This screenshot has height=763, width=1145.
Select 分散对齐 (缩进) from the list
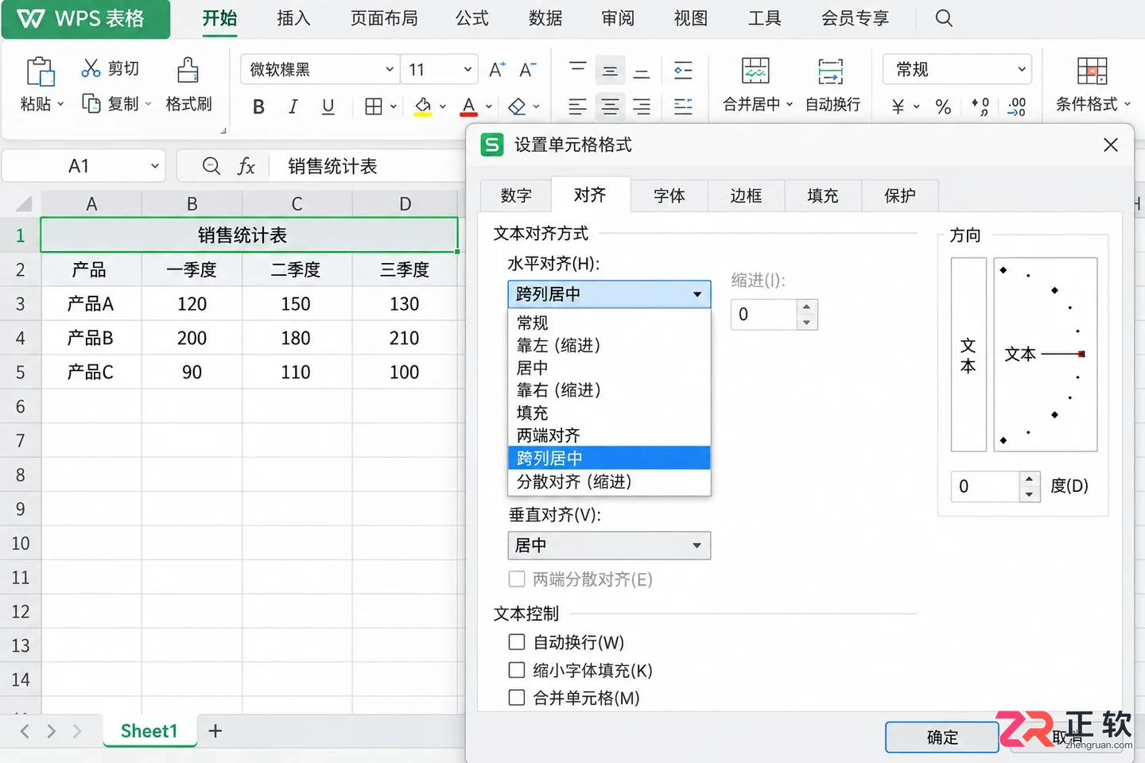point(609,482)
